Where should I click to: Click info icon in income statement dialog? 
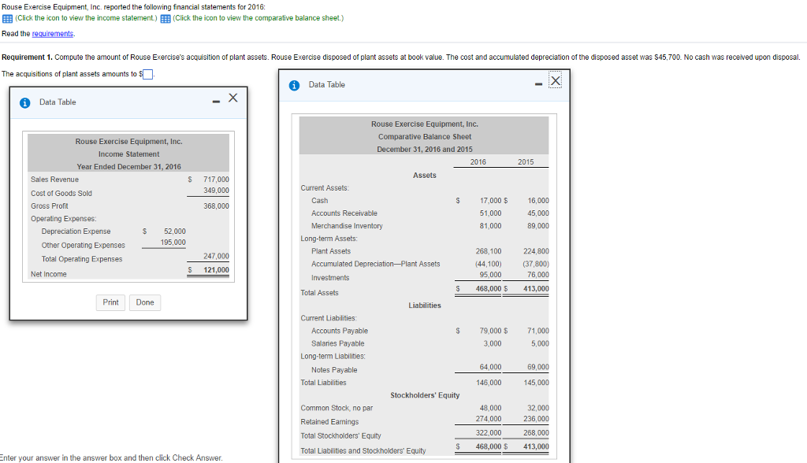24,102
